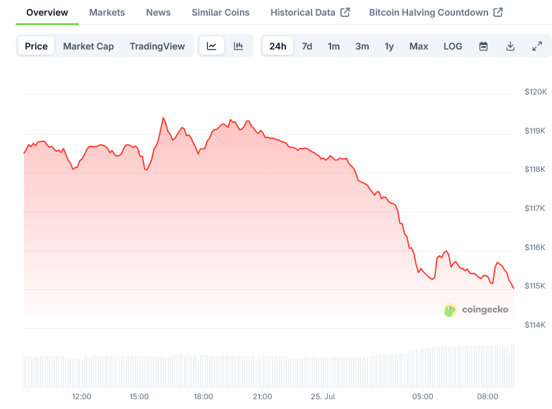Click the 21:00 time label

(x=262, y=397)
